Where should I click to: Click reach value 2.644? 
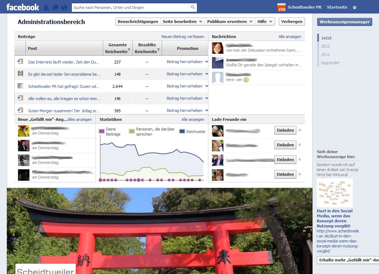[x=117, y=86]
